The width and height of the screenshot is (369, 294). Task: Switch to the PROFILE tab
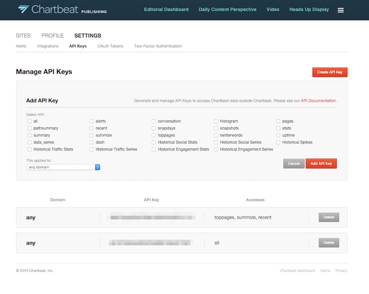(52, 35)
